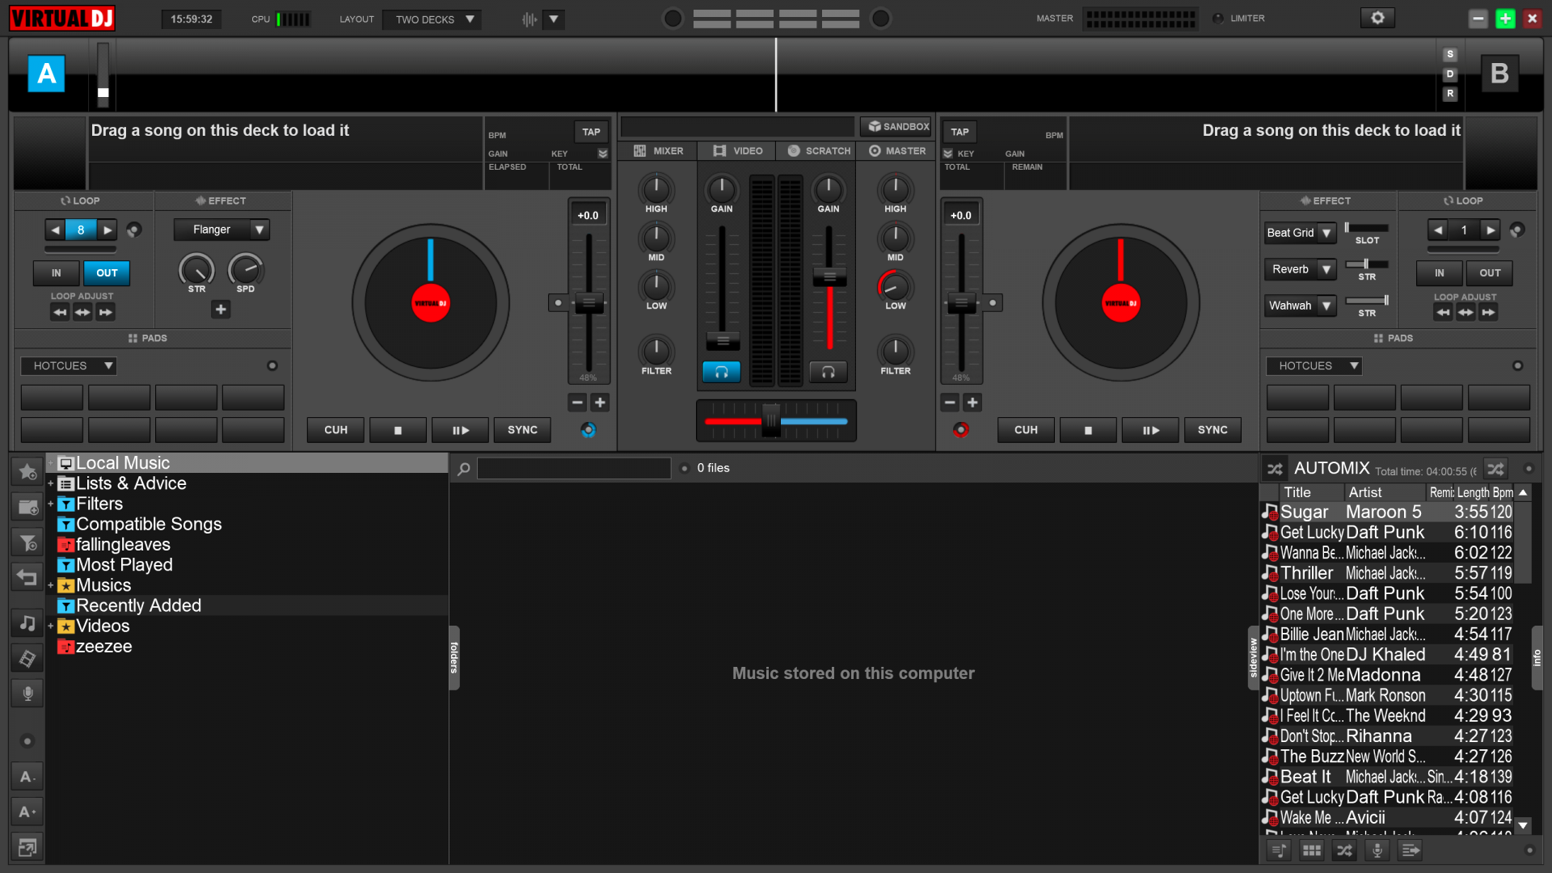Click the song search input field

[x=574, y=468]
